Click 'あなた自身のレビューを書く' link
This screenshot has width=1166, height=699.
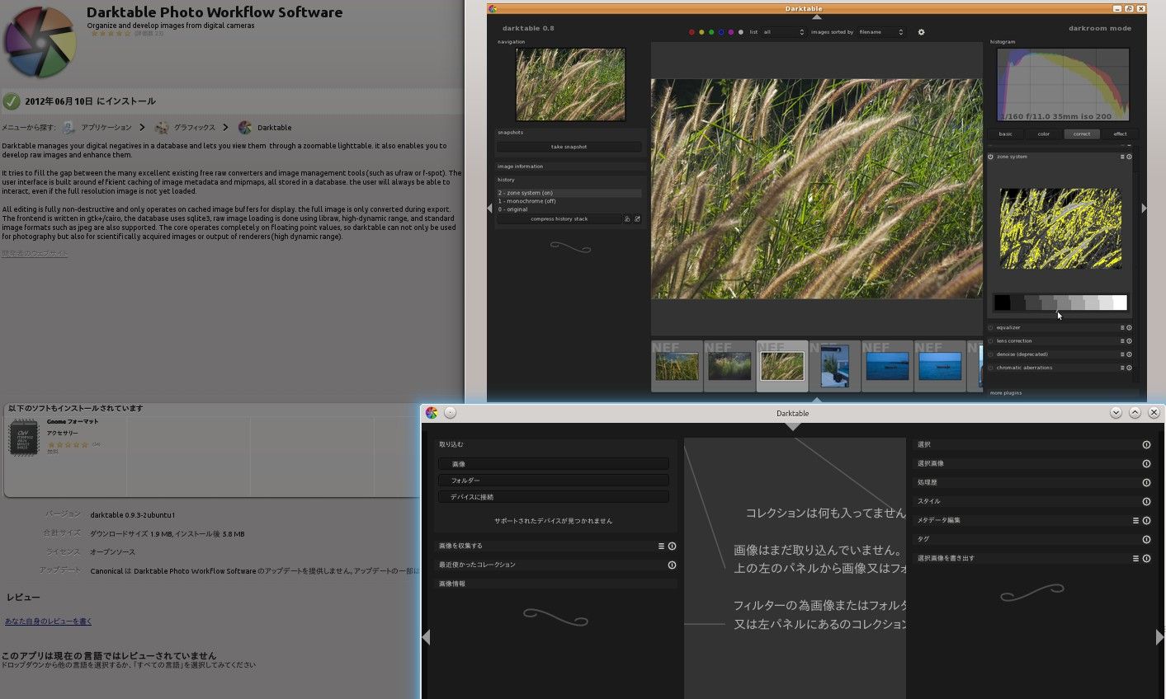[x=48, y=621]
